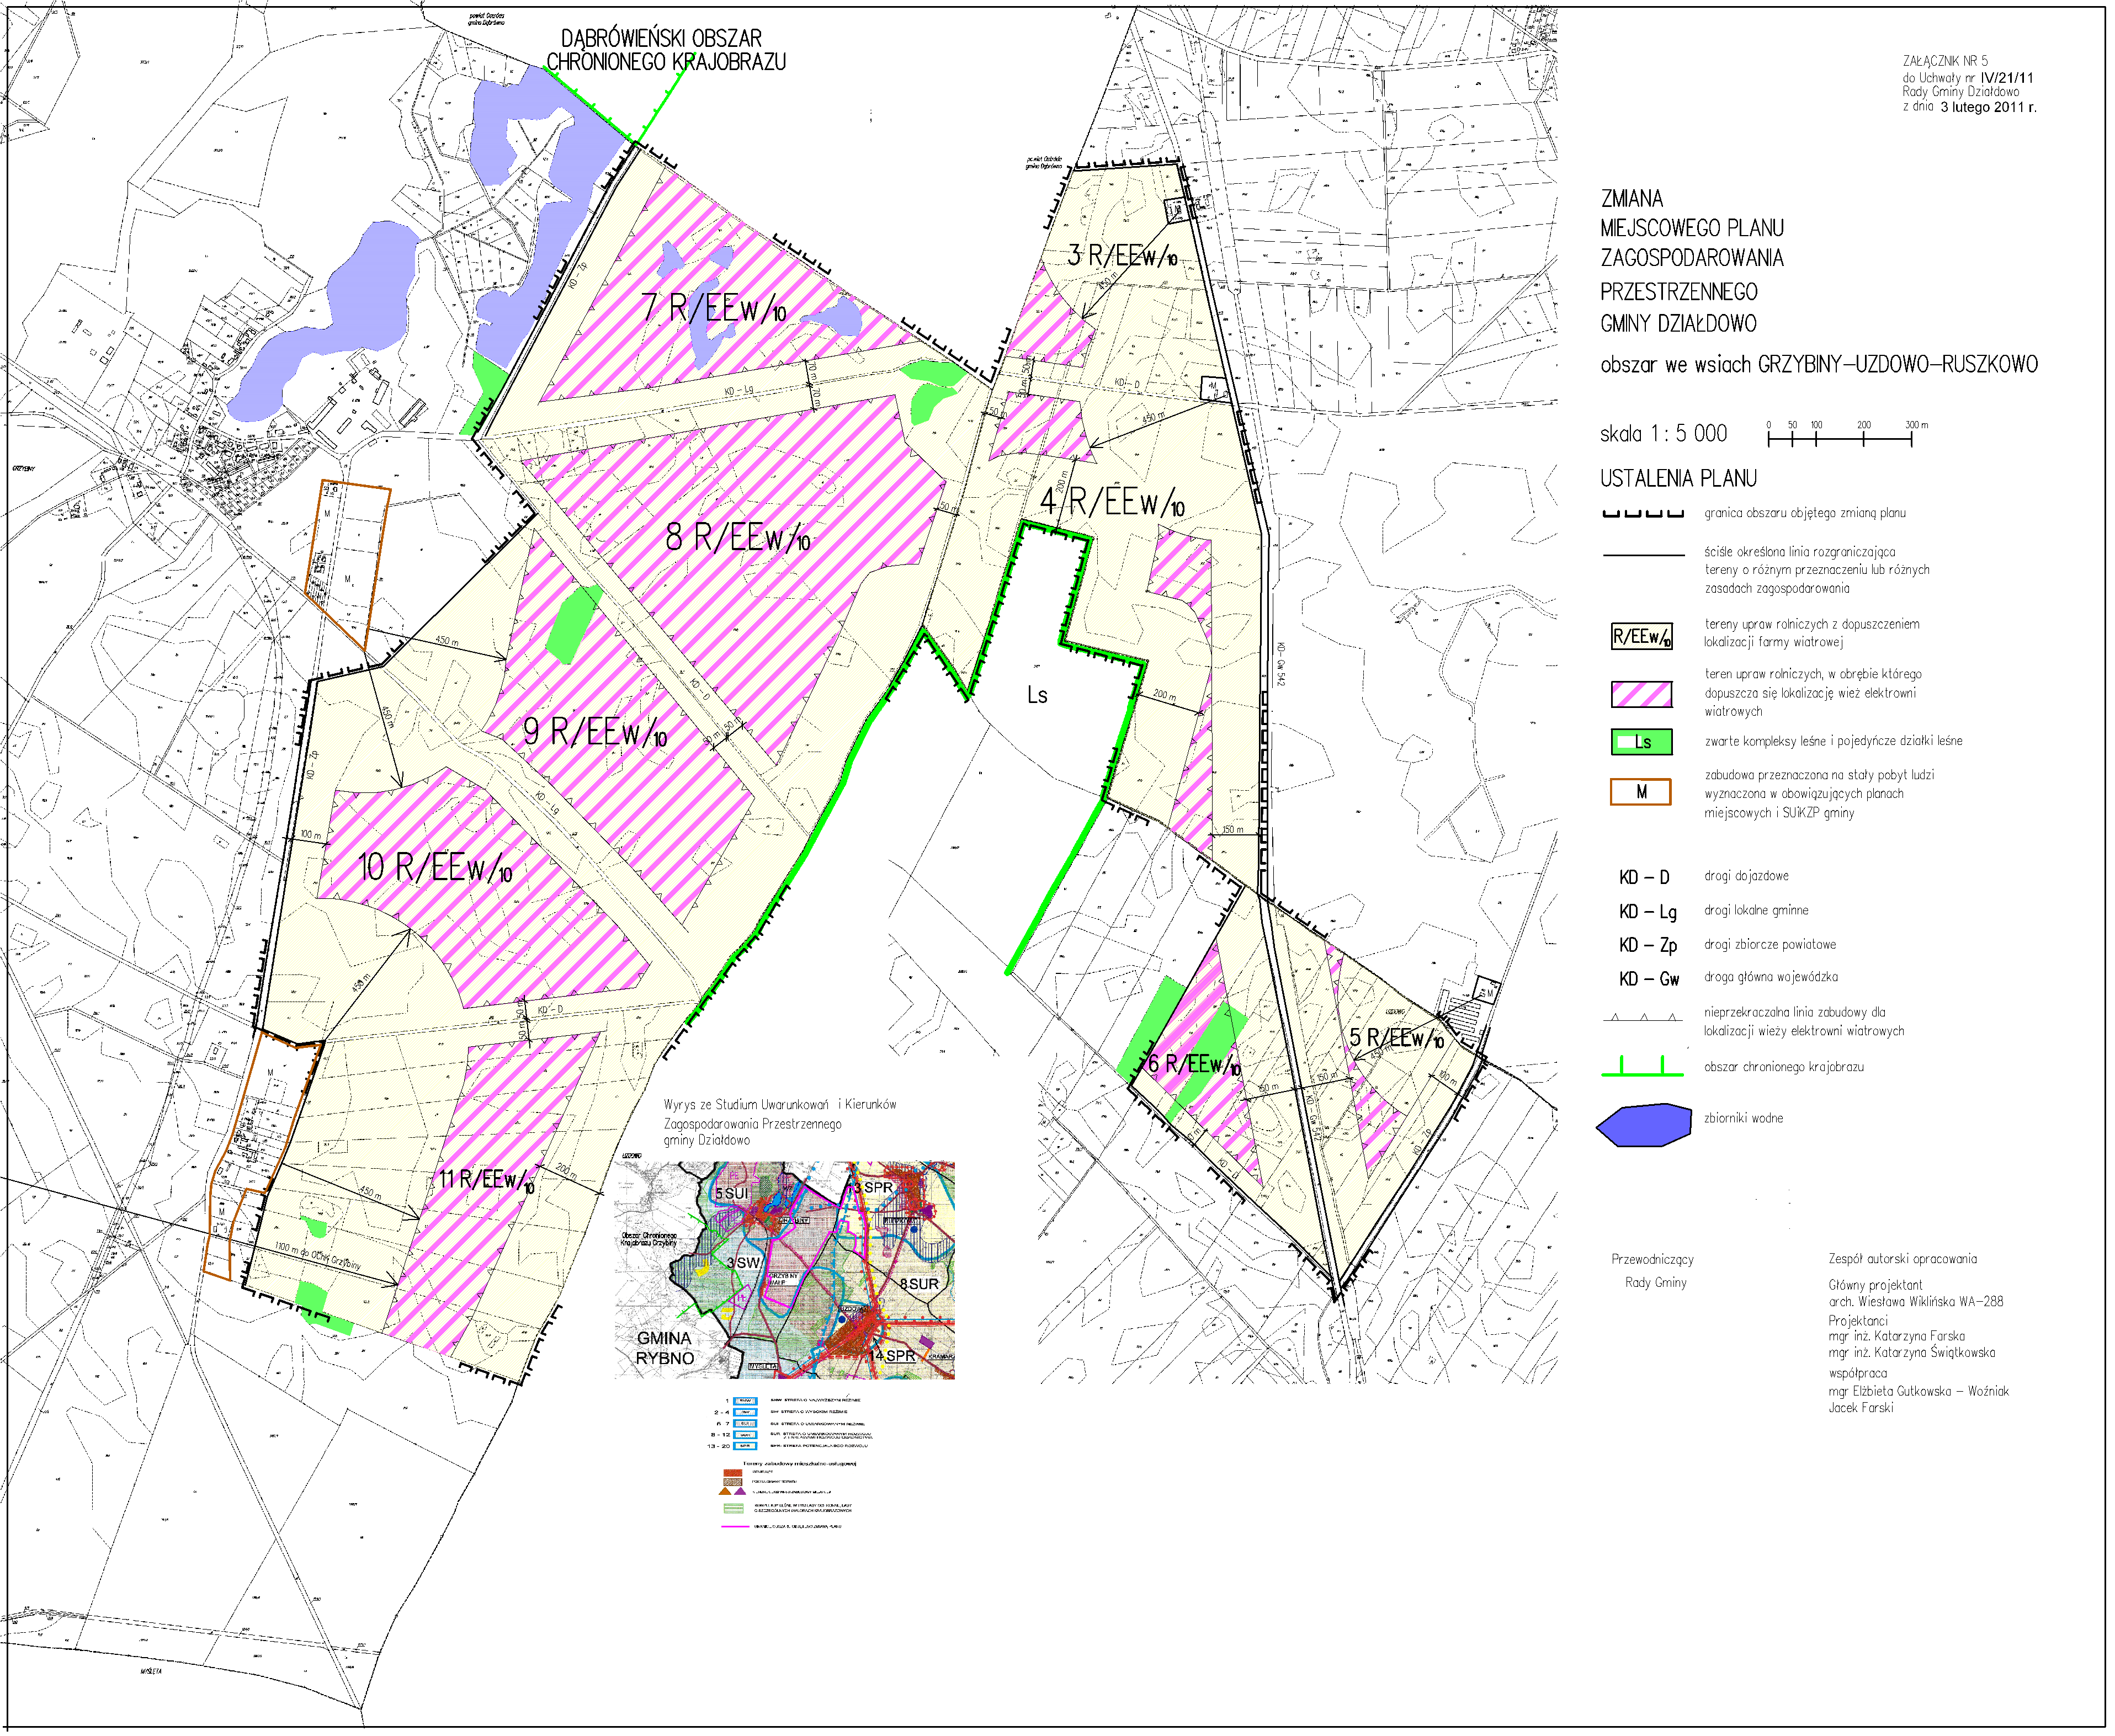Click the dashed plan boundary legend symbol
2115x1736 pixels.
(x=1643, y=514)
